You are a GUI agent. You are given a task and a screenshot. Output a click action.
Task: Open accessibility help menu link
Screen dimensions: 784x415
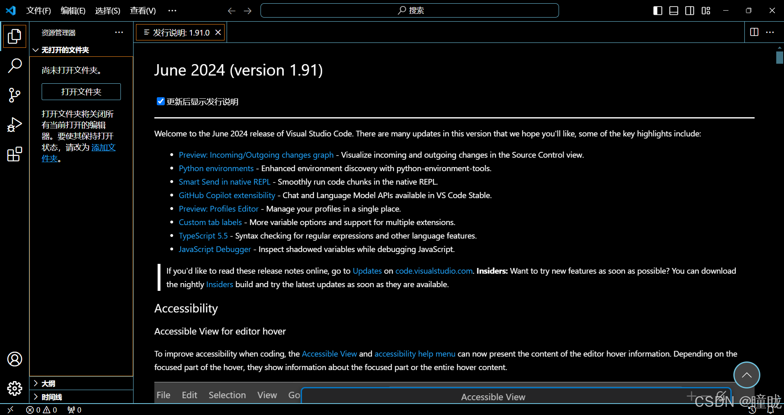click(x=415, y=354)
